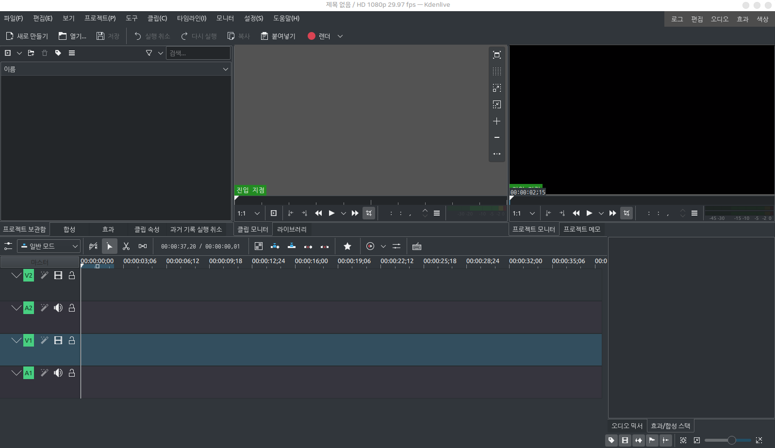Adjust the timeline zoom slider

731,440
